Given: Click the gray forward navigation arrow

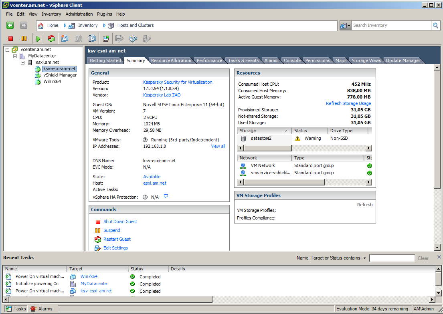Looking at the screenshot, I should coord(23,25).
